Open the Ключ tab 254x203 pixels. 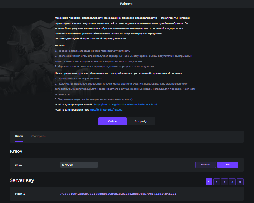click(x=19, y=136)
